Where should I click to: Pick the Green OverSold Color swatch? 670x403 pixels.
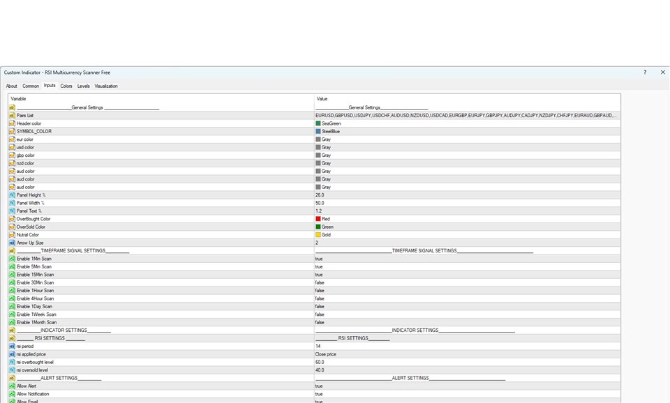(318, 227)
